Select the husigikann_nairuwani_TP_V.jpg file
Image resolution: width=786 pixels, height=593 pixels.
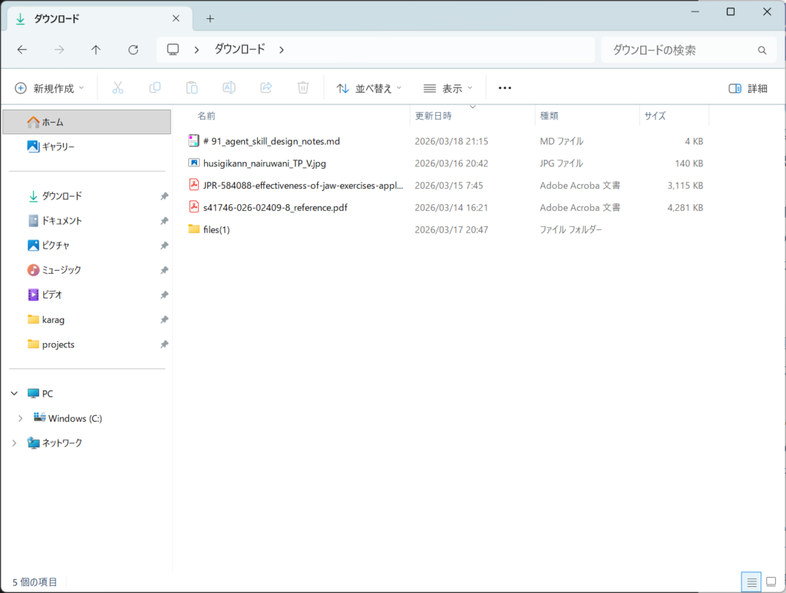pos(265,163)
